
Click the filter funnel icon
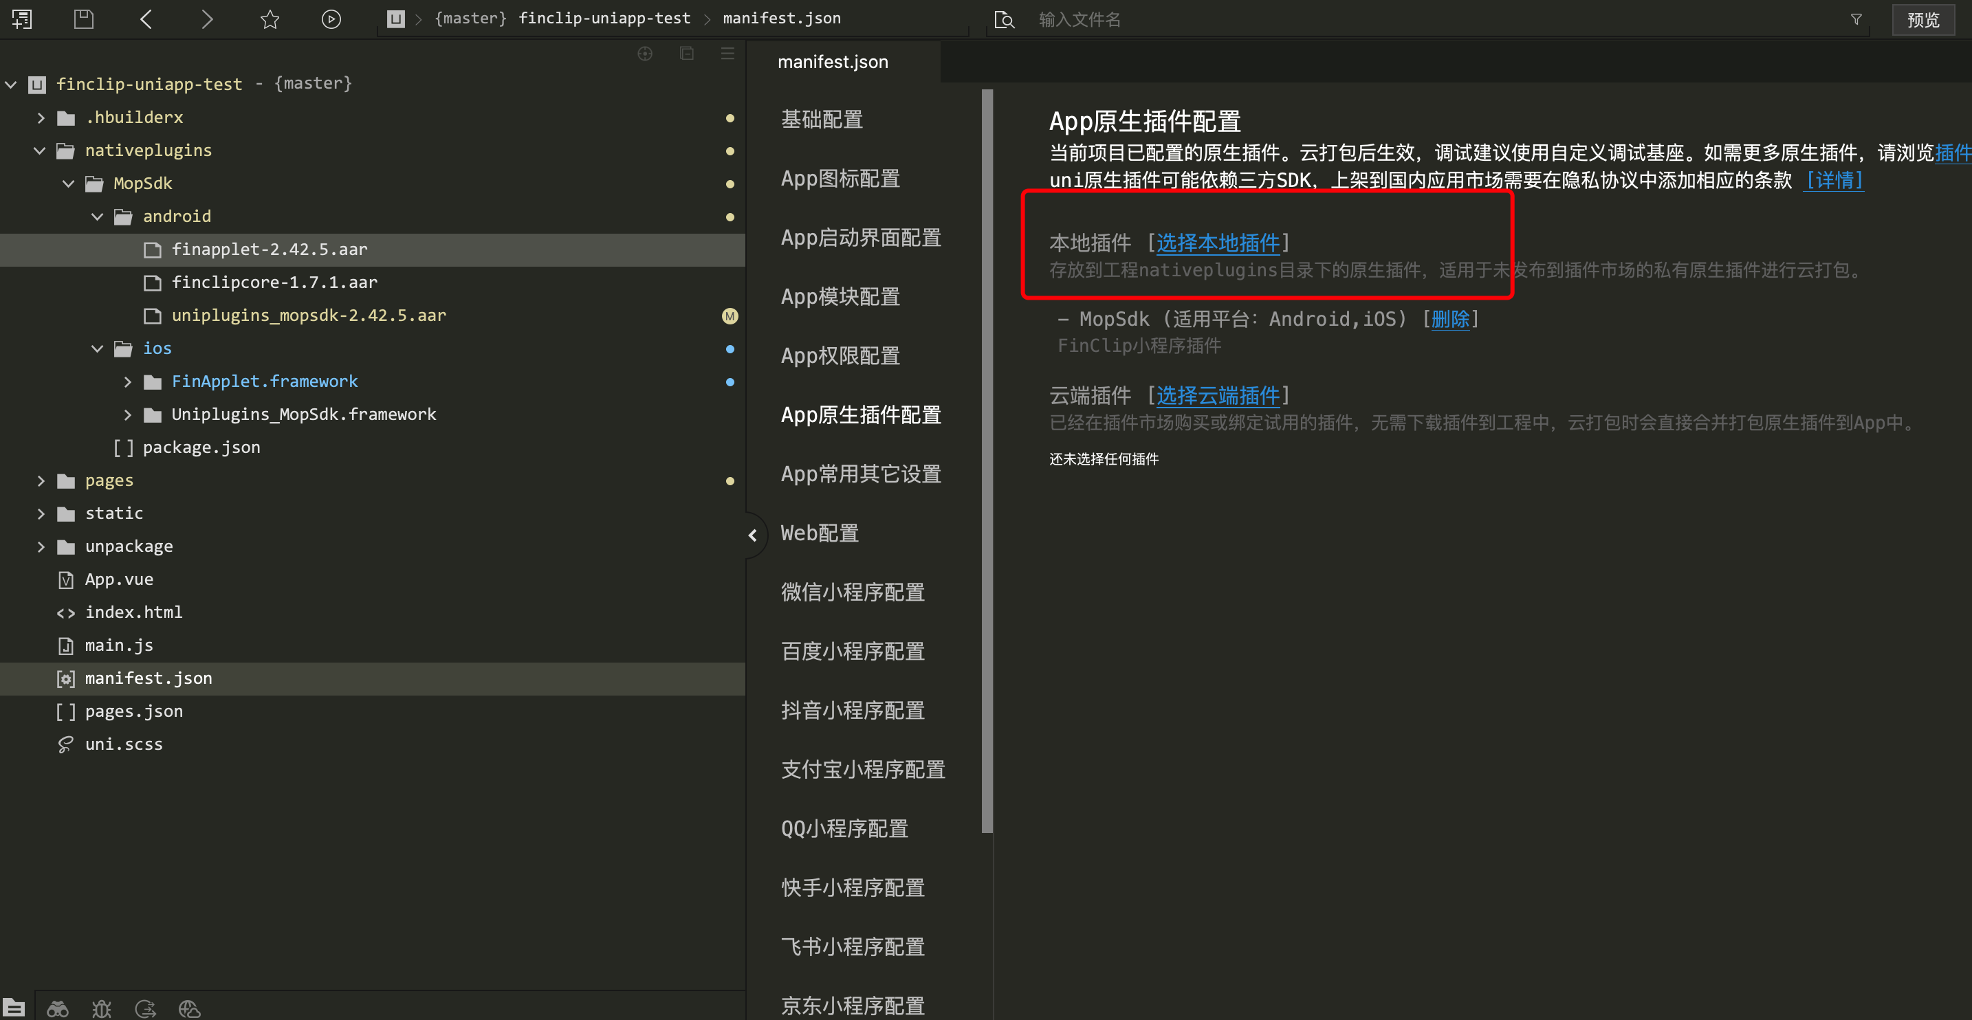[1856, 19]
